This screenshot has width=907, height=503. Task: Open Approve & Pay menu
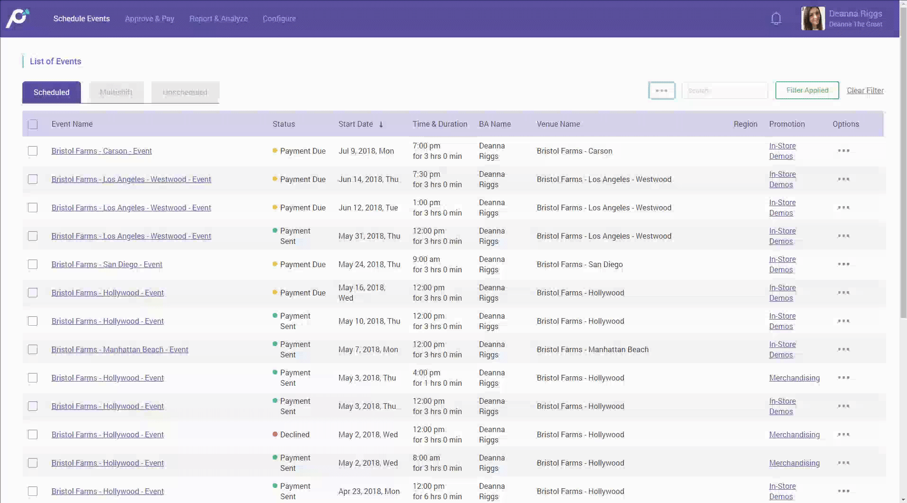[150, 18]
